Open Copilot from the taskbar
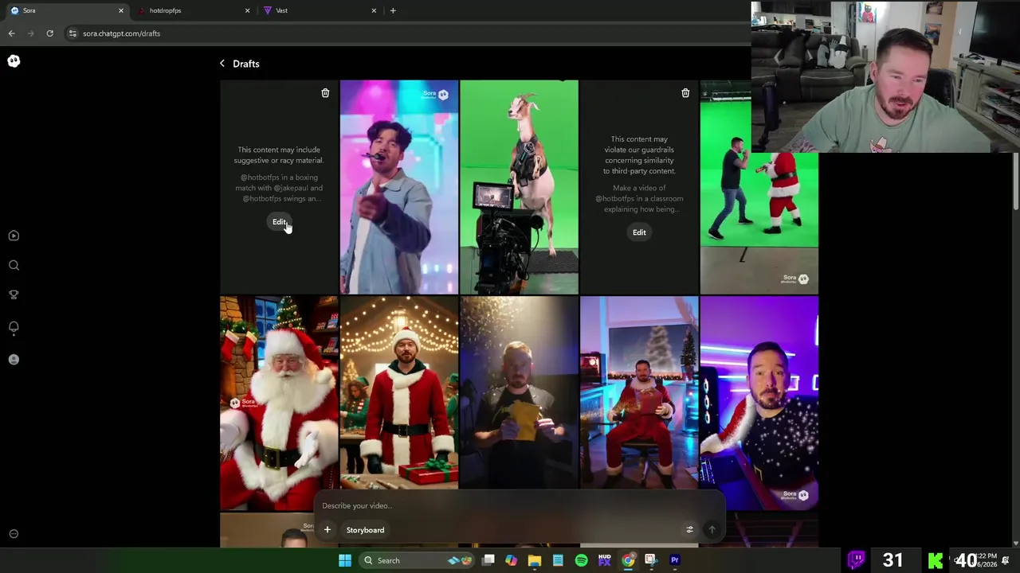1020x573 pixels. click(x=511, y=560)
